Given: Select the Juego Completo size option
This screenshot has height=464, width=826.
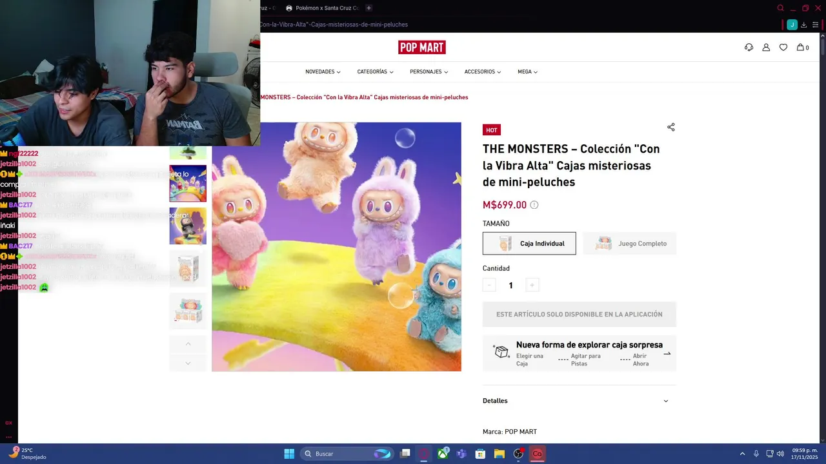Looking at the screenshot, I should coord(630,244).
